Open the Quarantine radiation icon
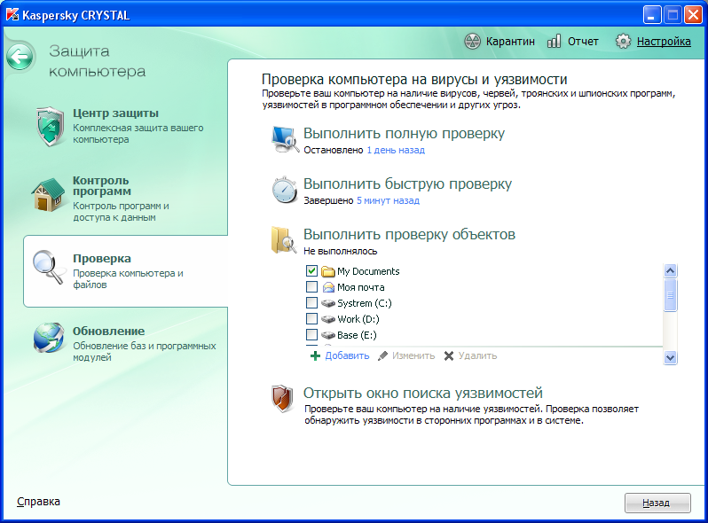The image size is (708, 523). [472, 42]
